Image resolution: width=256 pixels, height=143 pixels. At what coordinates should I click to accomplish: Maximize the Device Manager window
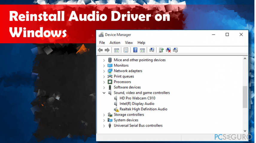click(227, 35)
